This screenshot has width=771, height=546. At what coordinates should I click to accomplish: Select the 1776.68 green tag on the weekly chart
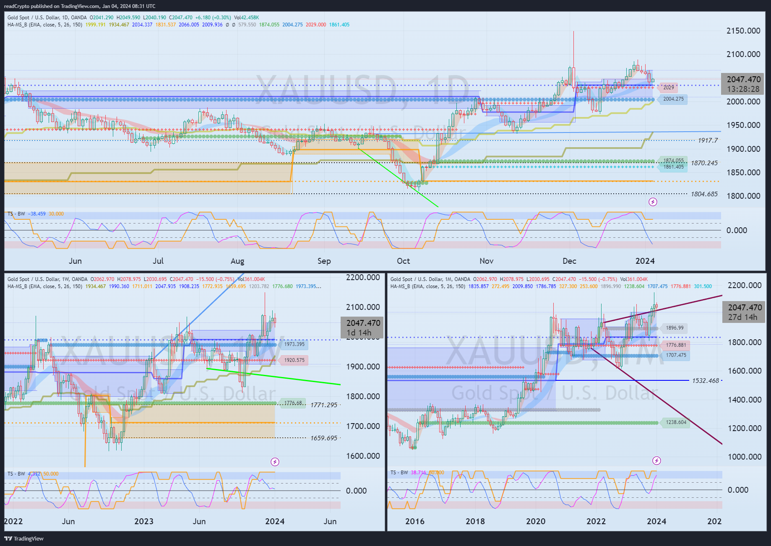[293, 403]
